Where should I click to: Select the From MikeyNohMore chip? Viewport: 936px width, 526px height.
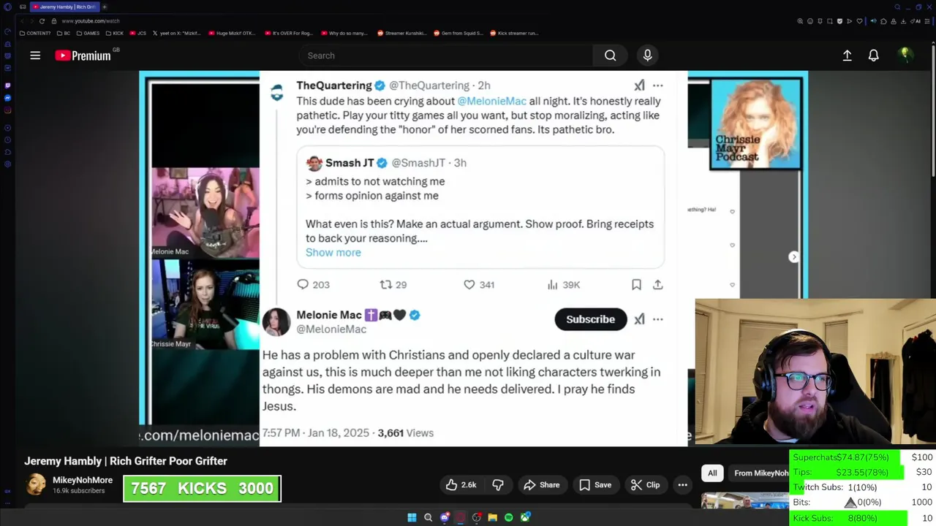760,473
